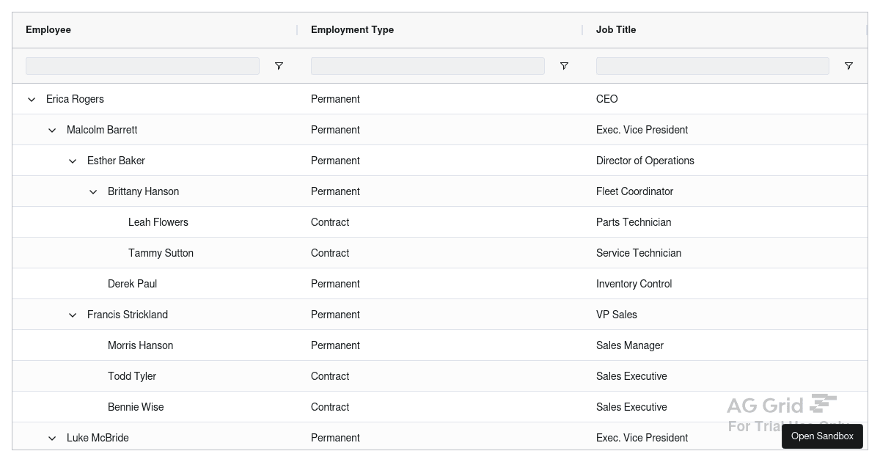Viewport: 880px width, 462px height.
Task: Collapse the Malcolm Barrett row
Action: (52, 130)
